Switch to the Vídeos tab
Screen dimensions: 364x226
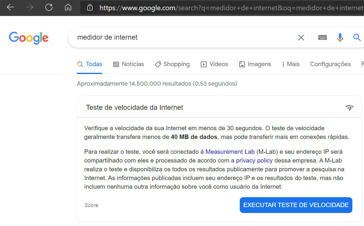[x=214, y=64]
